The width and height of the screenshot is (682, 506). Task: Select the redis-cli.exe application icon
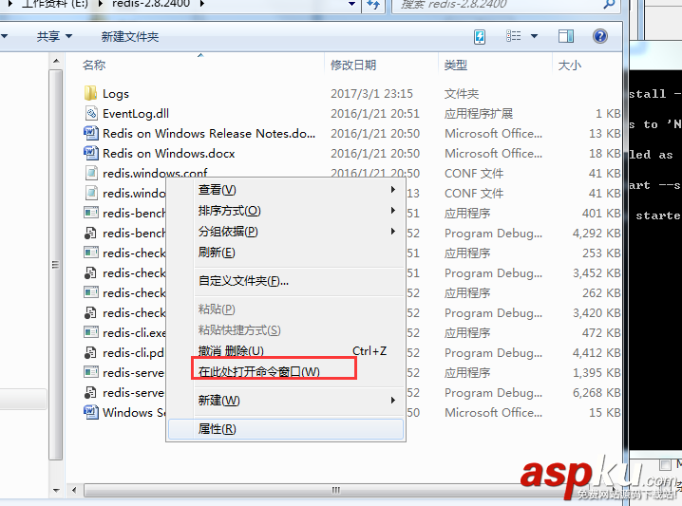click(x=90, y=332)
